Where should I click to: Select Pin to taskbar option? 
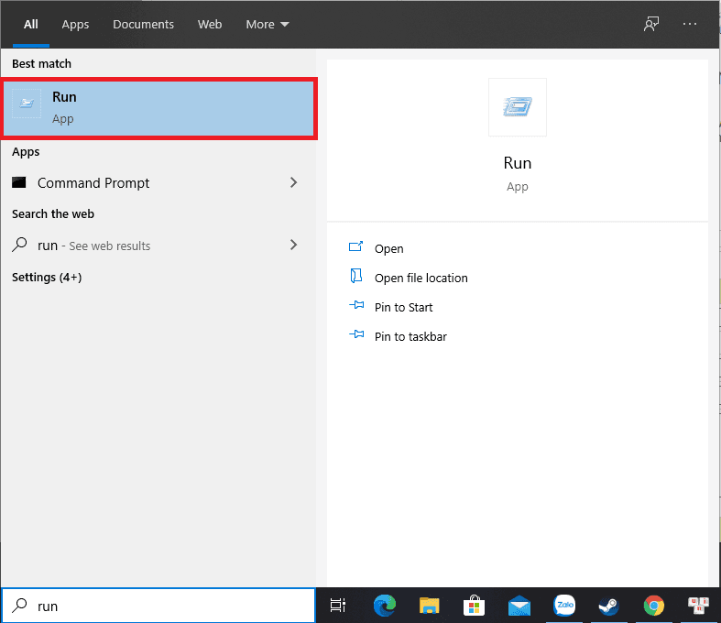[410, 337]
